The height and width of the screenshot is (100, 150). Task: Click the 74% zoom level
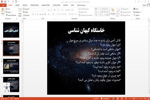pos(145,99)
